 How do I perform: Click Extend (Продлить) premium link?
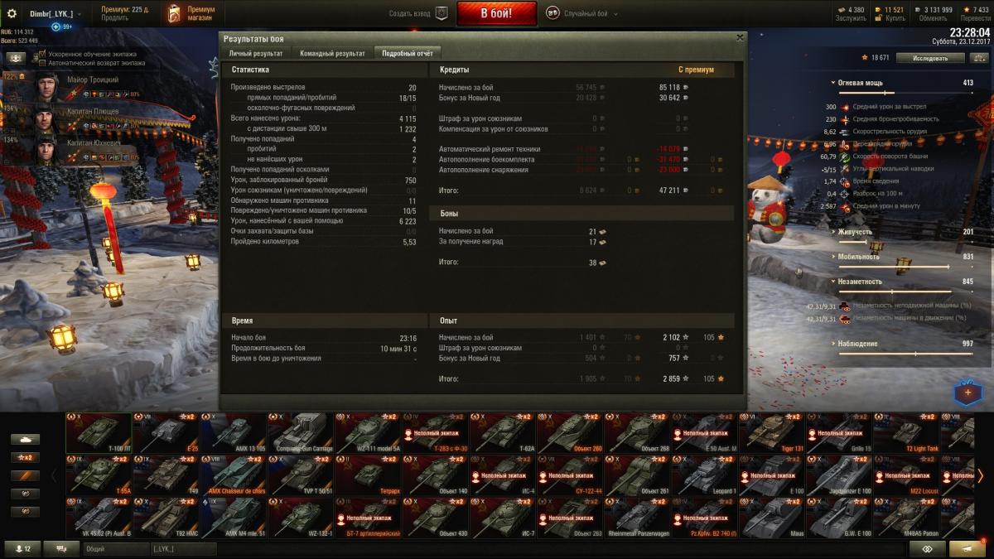115,17
